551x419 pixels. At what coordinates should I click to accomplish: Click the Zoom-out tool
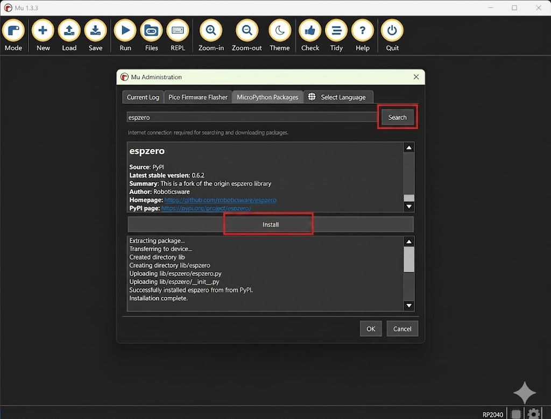[246, 35]
